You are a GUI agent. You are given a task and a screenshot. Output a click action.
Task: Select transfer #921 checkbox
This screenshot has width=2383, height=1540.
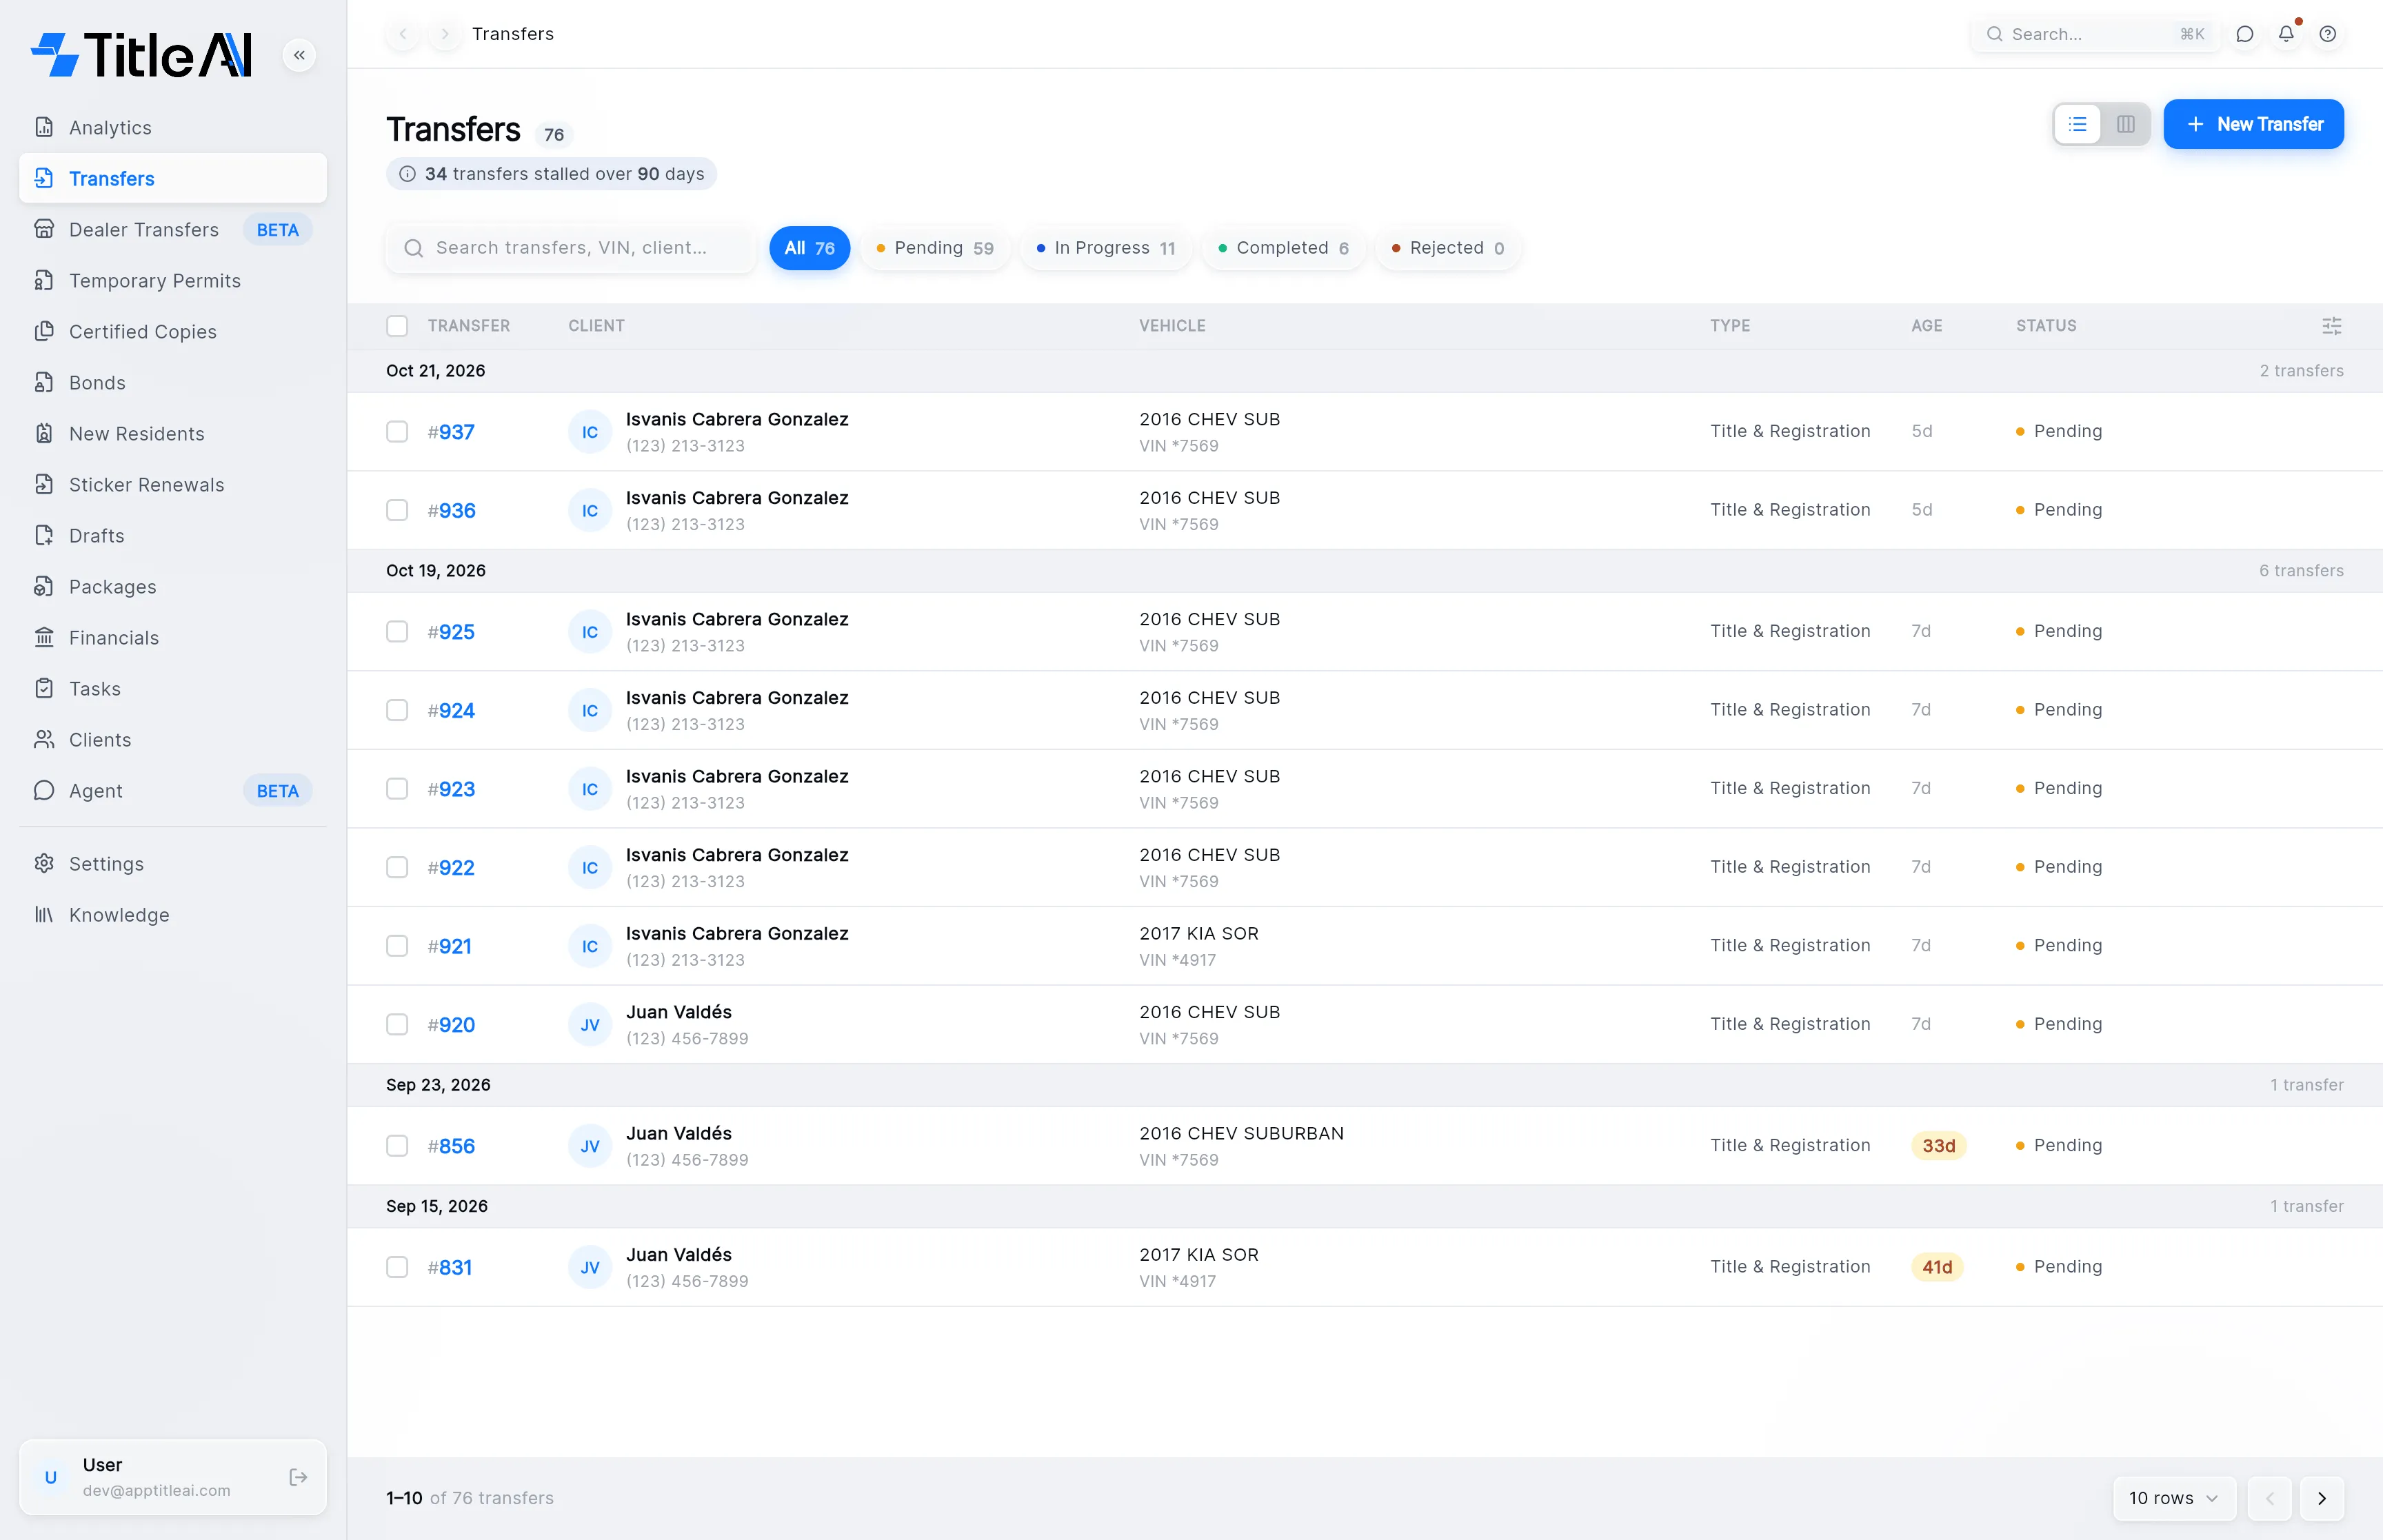(397, 946)
